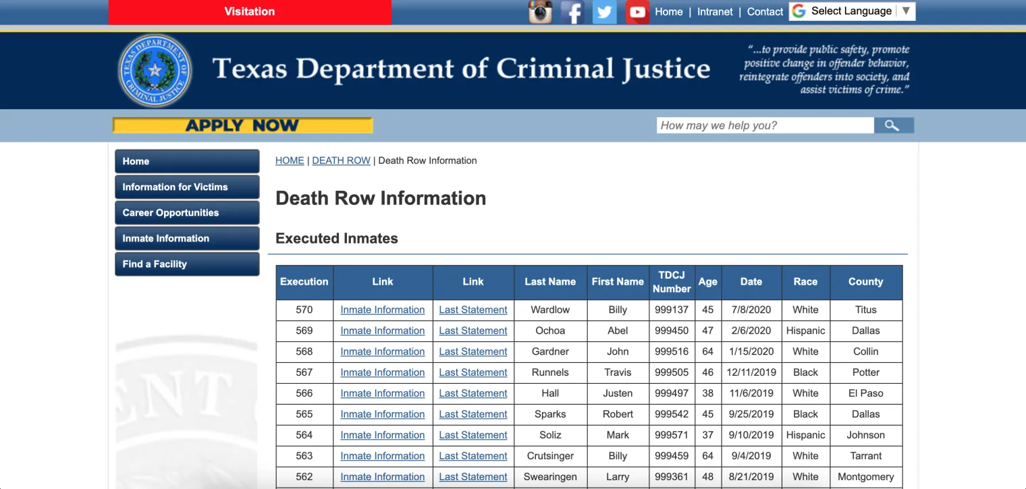Click the Executed Inmates subheading
Viewport: 1026px width, 489px height.
coord(337,238)
